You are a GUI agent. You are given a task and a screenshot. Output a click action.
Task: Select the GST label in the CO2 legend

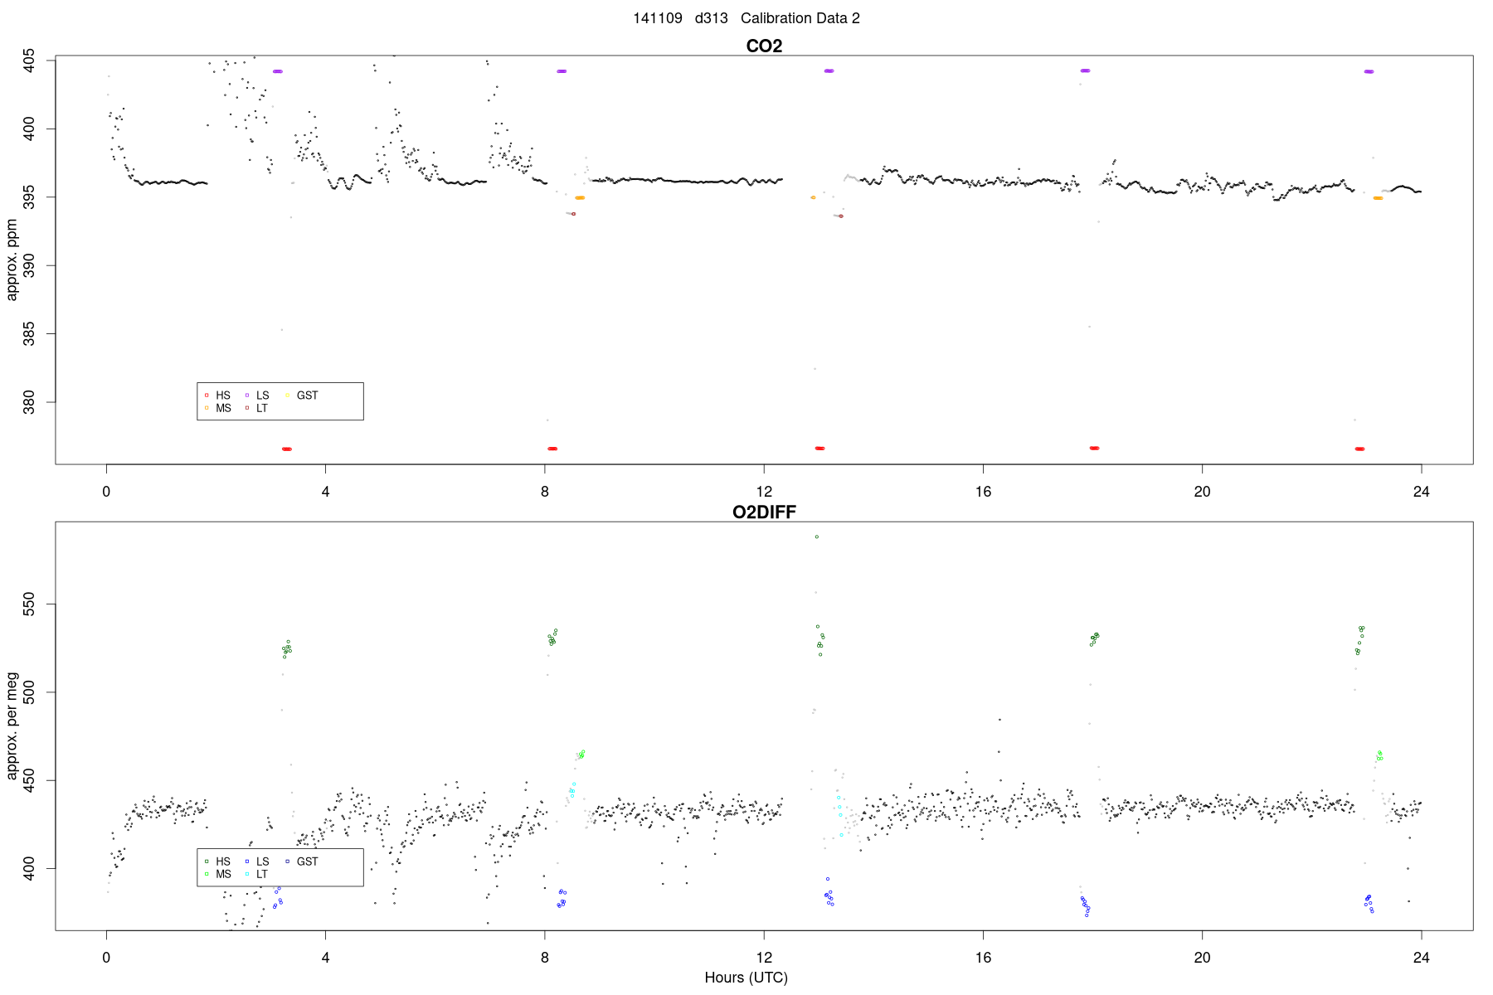point(307,396)
